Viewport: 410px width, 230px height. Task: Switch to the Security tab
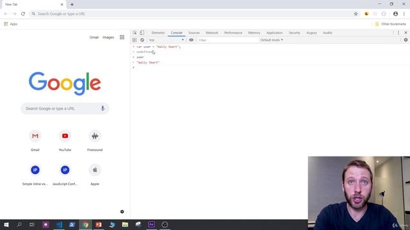(295, 33)
